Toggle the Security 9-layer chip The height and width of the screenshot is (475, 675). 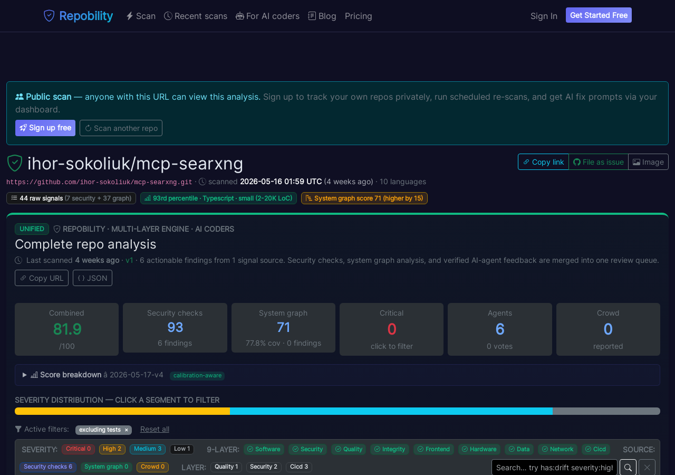307,449
